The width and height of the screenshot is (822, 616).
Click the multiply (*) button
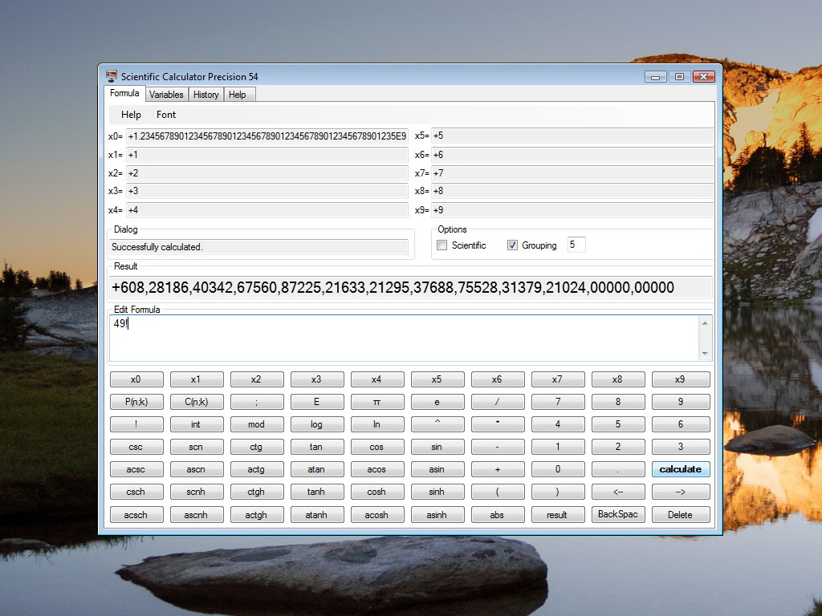tap(497, 424)
